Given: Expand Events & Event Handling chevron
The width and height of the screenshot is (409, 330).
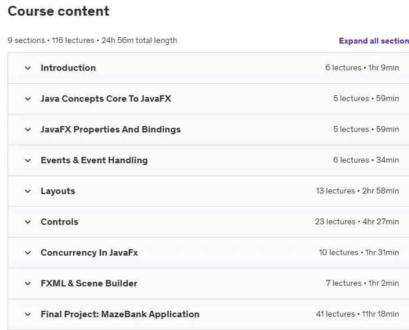Looking at the screenshot, I should [28, 160].
